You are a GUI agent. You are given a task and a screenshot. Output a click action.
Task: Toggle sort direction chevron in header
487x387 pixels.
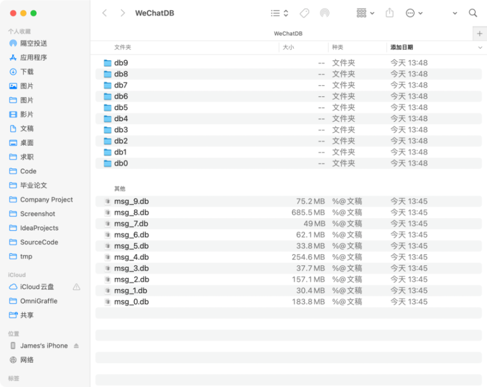click(x=480, y=48)
